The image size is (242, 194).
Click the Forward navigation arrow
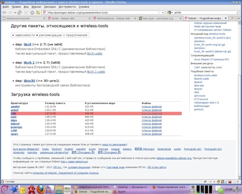[11, 12]
